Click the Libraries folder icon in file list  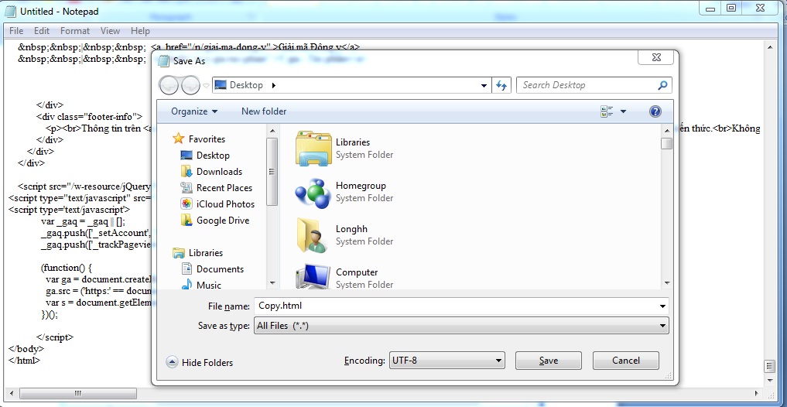(313, 149)
